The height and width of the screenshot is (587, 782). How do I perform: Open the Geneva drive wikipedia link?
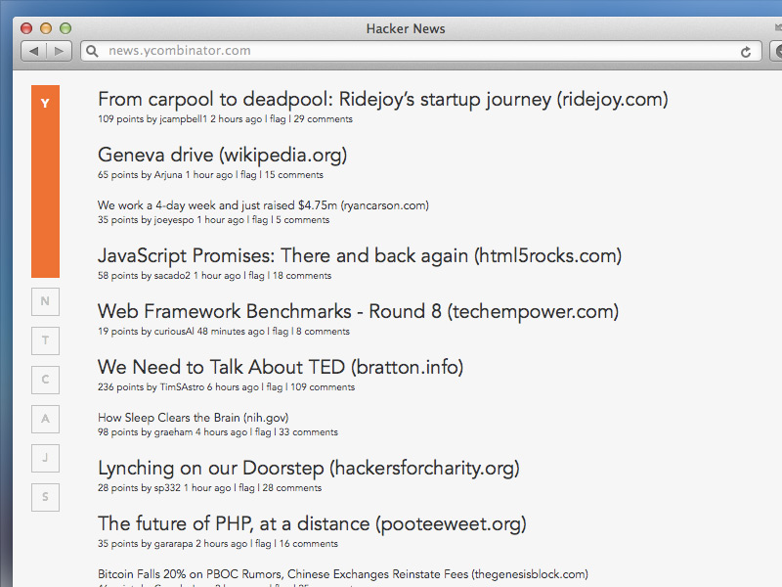pyautogui.click(x=222, y=155)
